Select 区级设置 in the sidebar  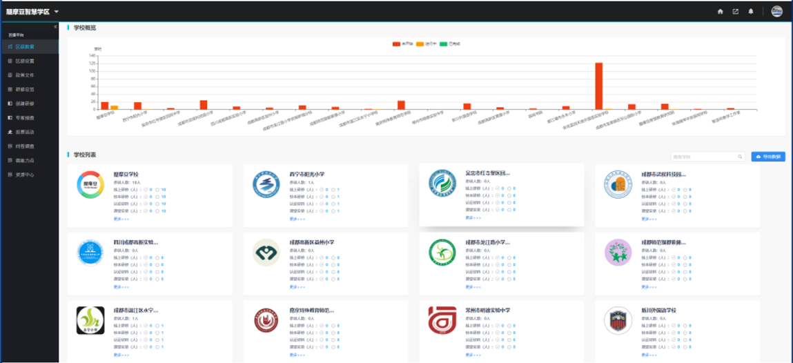(24, 61)
